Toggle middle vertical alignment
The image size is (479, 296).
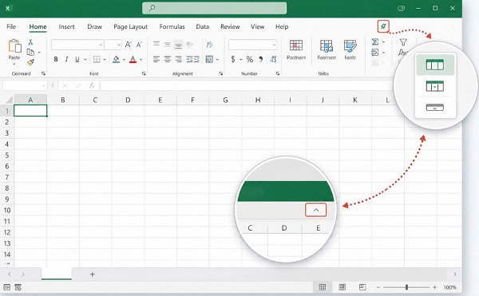(x=168, y=45)
